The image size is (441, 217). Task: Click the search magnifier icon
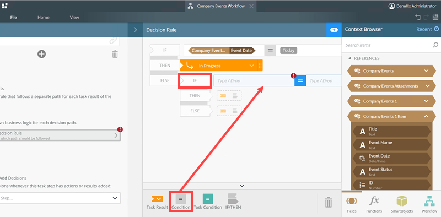point(435,45)
